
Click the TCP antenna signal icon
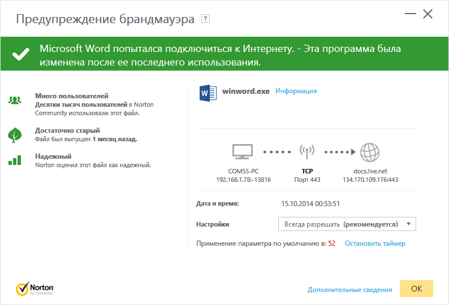(x=307, y=151)
